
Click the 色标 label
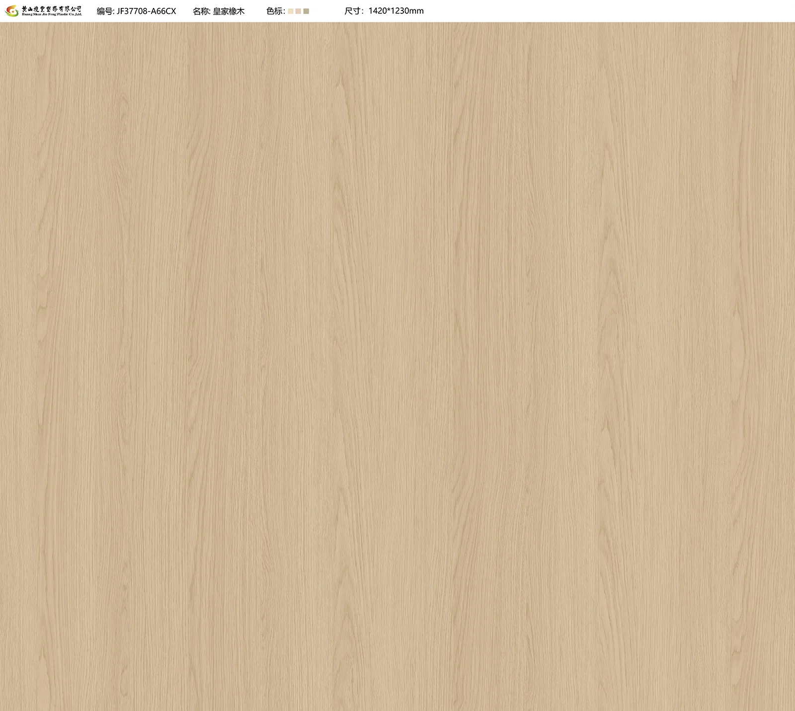(x=275, y=11)
